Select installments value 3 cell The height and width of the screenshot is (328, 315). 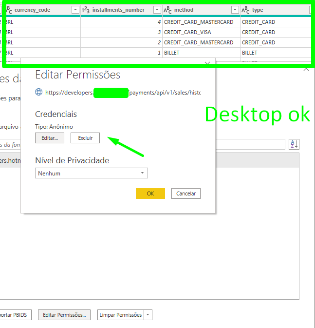pyautogui.click(x=121, y=32)
